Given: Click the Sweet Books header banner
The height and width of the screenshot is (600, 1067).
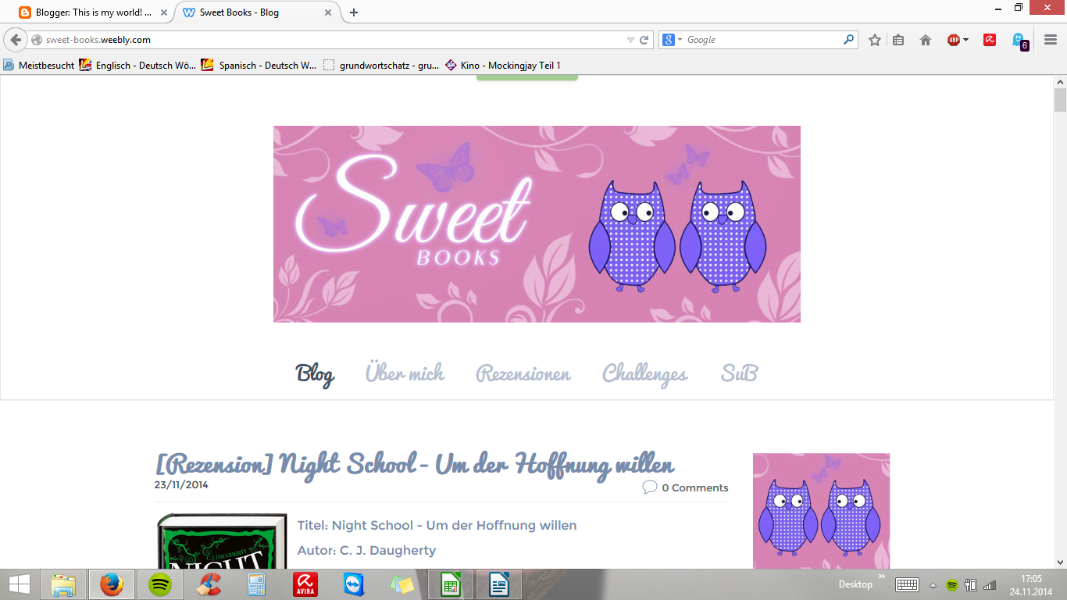Looking at the screenshot, I should (537, 224).
